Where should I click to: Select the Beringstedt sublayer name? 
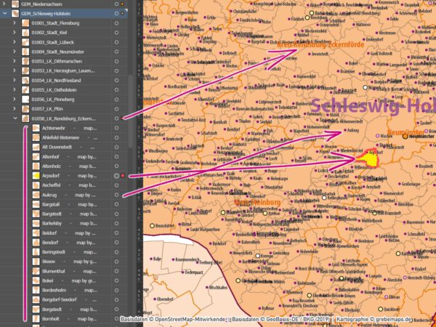click(x=54, y=252)
